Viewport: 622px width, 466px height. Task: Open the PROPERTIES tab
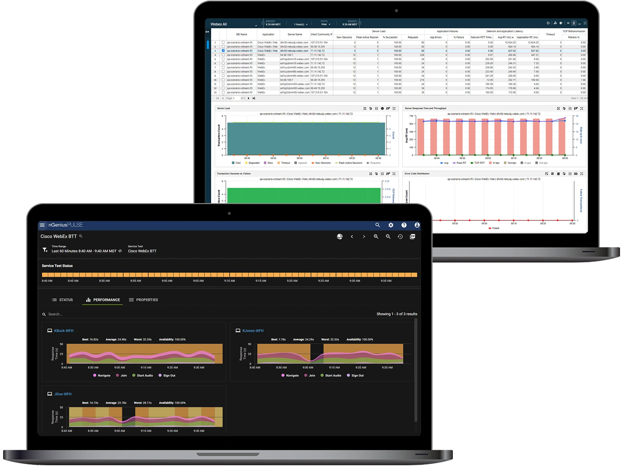click(147, 300)
